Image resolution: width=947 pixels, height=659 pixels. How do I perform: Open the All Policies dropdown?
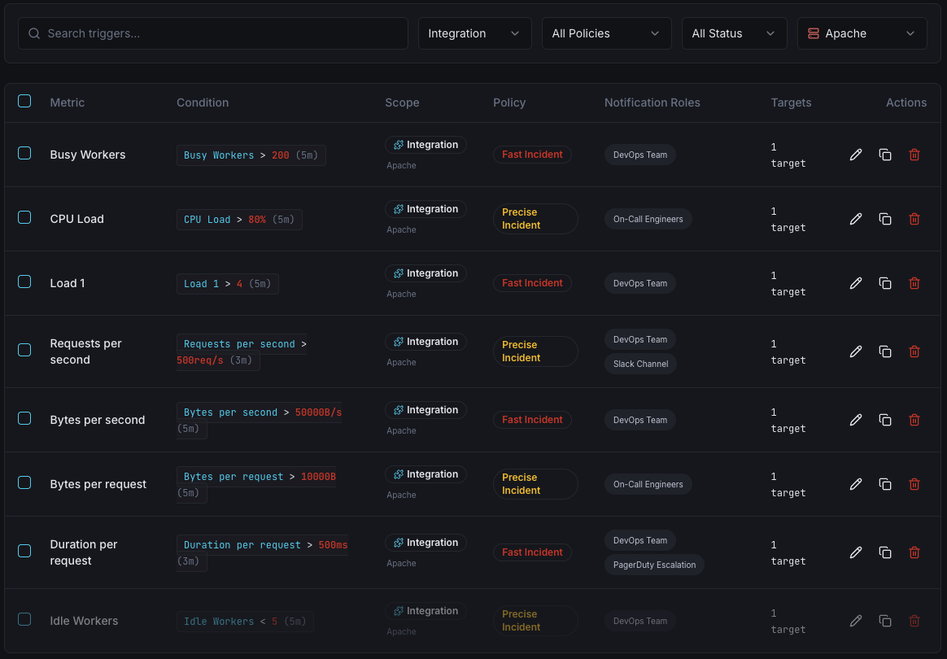pyautogui.click(x=606, y=33)
